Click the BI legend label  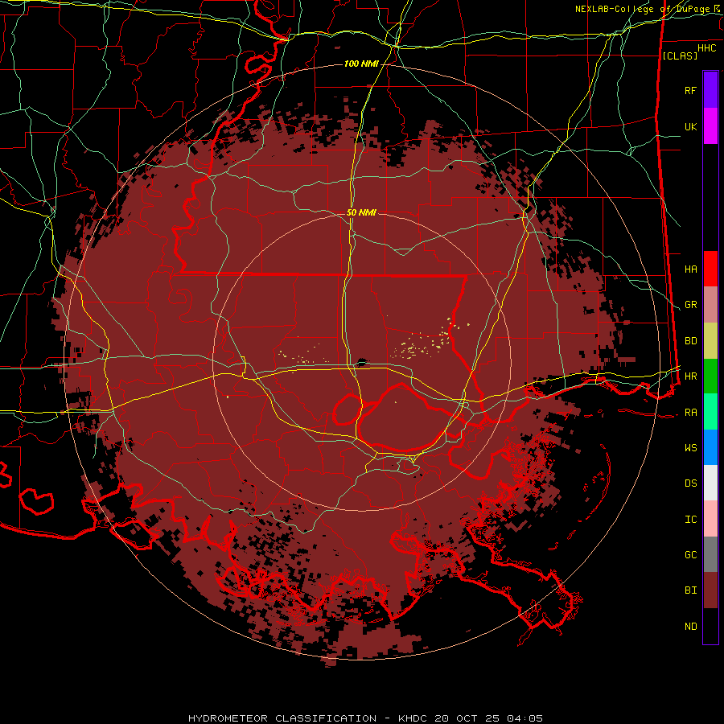pyautogui.click(x=691, y=590)
